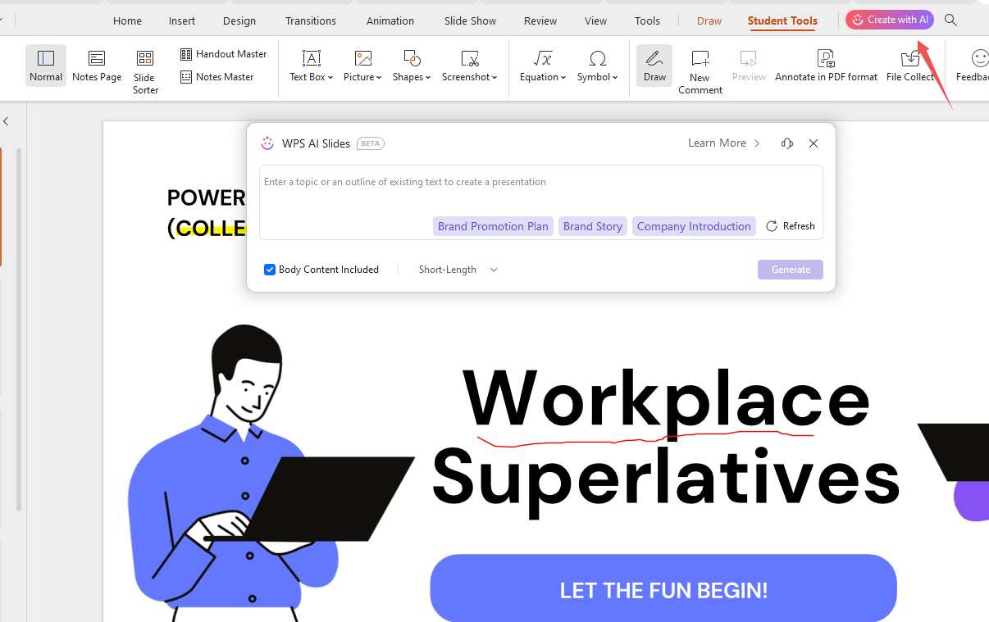The width and height of the screenshot is (989, 622).
Task: Click LET THE FUN BEGIN! slide button
Action: pos(663,590)
